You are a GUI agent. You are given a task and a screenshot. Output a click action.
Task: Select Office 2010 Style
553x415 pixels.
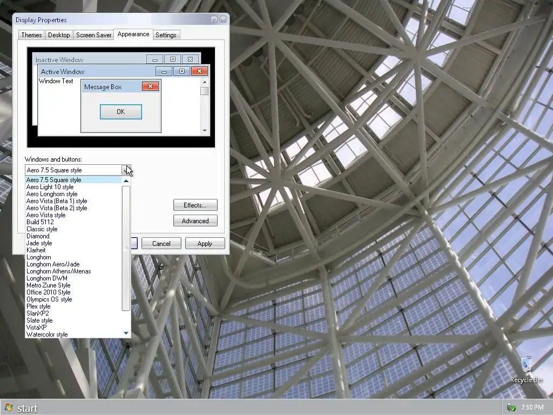pos(73,292)
